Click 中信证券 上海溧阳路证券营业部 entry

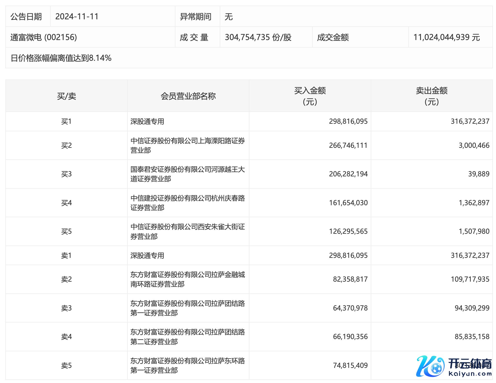click(187, 145)
